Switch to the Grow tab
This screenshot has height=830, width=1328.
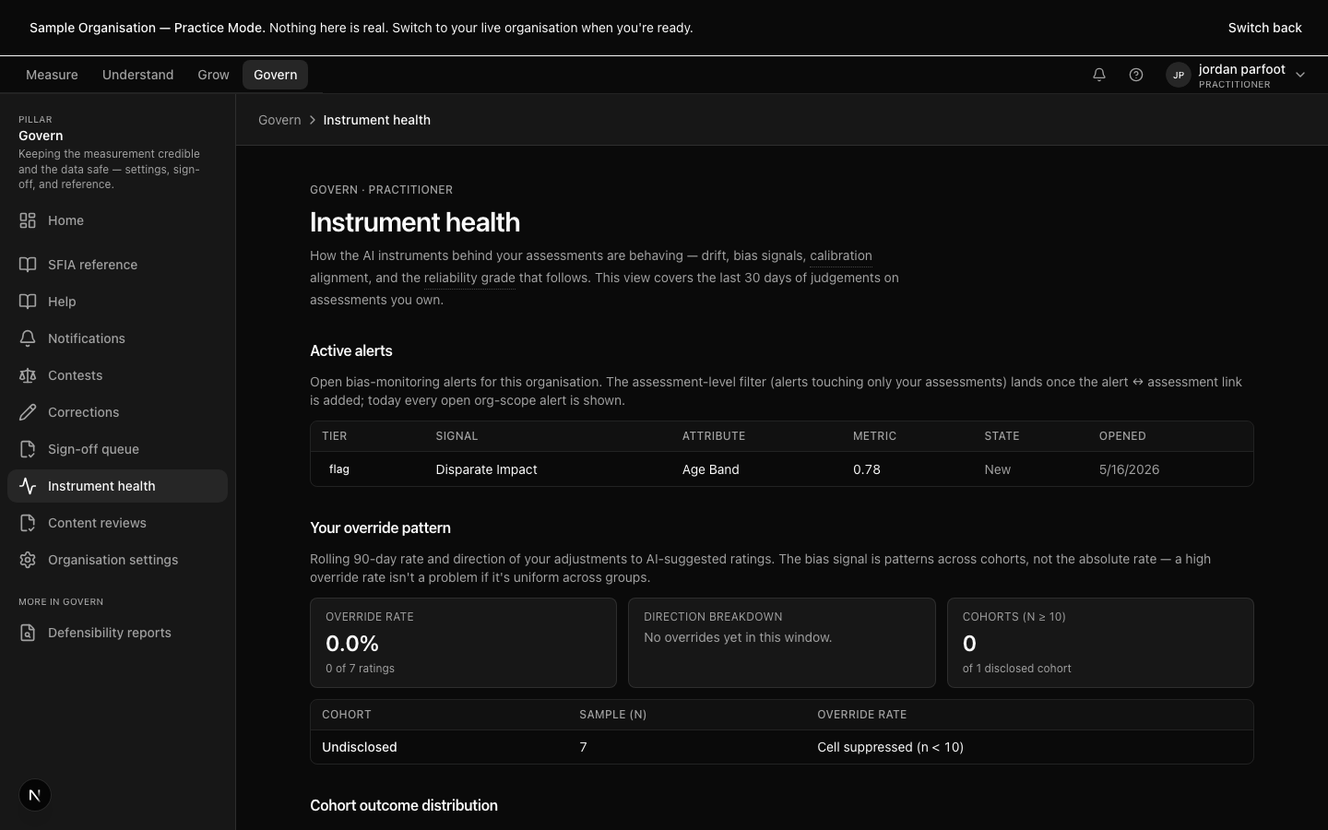213,75
